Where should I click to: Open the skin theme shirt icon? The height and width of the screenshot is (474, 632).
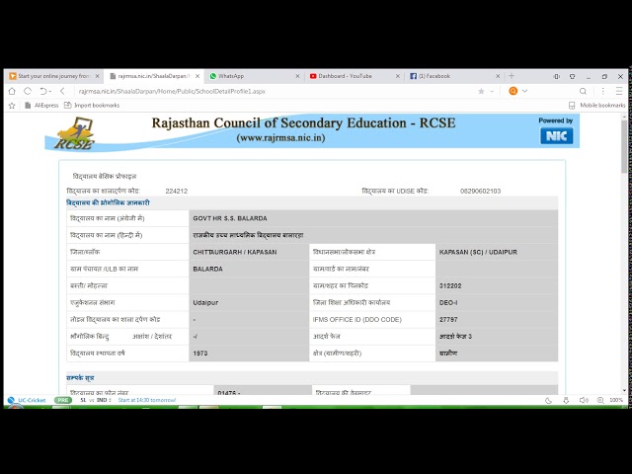point(573,76)
